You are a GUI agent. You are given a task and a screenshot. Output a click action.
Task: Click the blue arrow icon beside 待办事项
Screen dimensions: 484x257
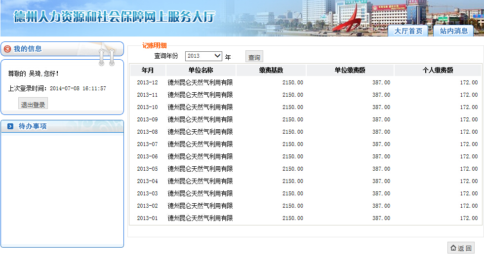click(x=10, y=127)
